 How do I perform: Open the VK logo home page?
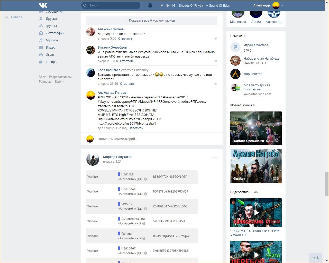pos(43,5)
